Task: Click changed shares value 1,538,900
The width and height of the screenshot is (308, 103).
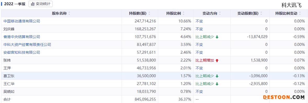Action: pos(259,60)
